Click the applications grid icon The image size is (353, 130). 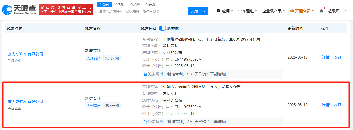219,11
